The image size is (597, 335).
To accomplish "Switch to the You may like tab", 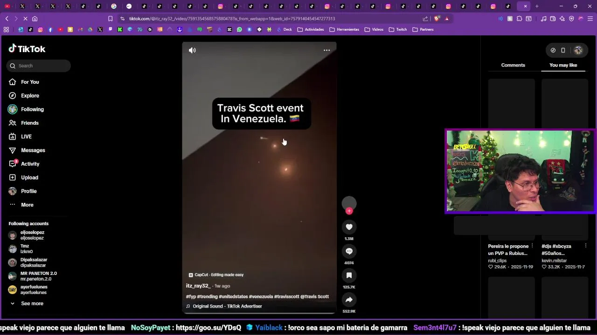I will coord(563,65).
